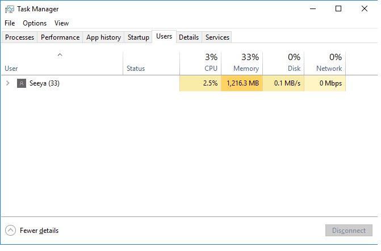Switch to the App history tab

point(103,37)
